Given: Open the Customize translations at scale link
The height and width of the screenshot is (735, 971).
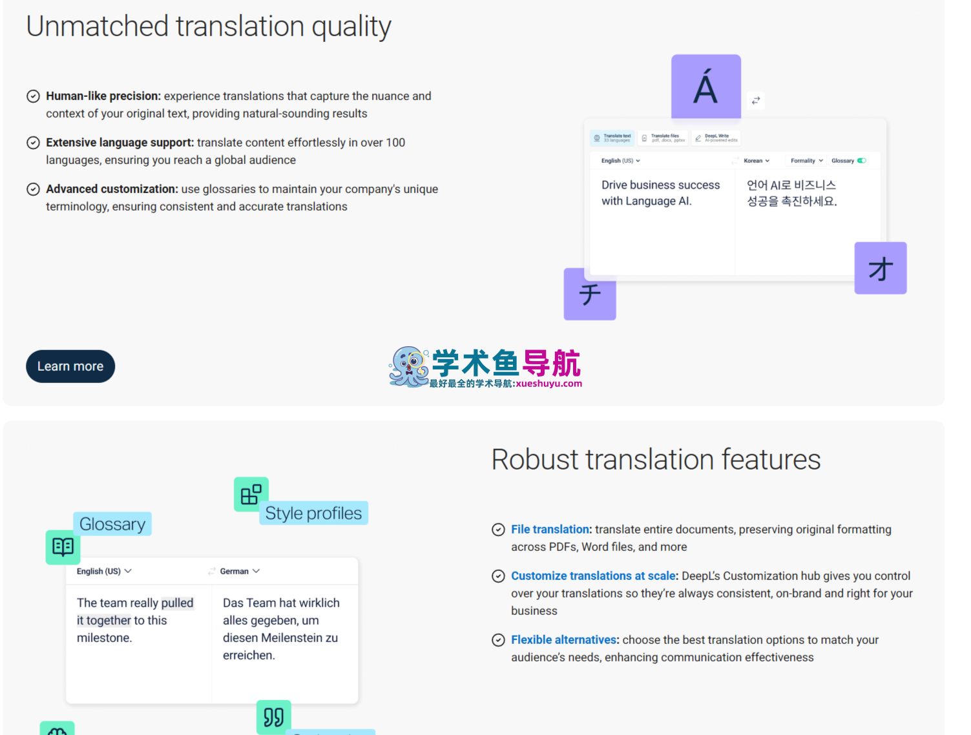Looking at the screenshot, I should 593,575.
